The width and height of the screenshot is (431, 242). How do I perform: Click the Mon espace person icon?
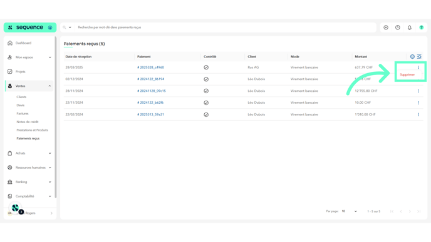[10, 58]
